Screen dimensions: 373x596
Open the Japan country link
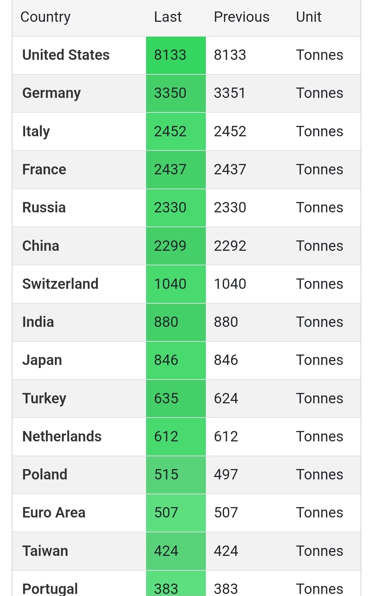click(x=42, y=361)
